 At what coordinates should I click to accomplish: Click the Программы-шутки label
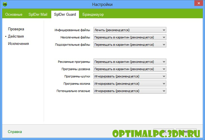click(77, 76)
